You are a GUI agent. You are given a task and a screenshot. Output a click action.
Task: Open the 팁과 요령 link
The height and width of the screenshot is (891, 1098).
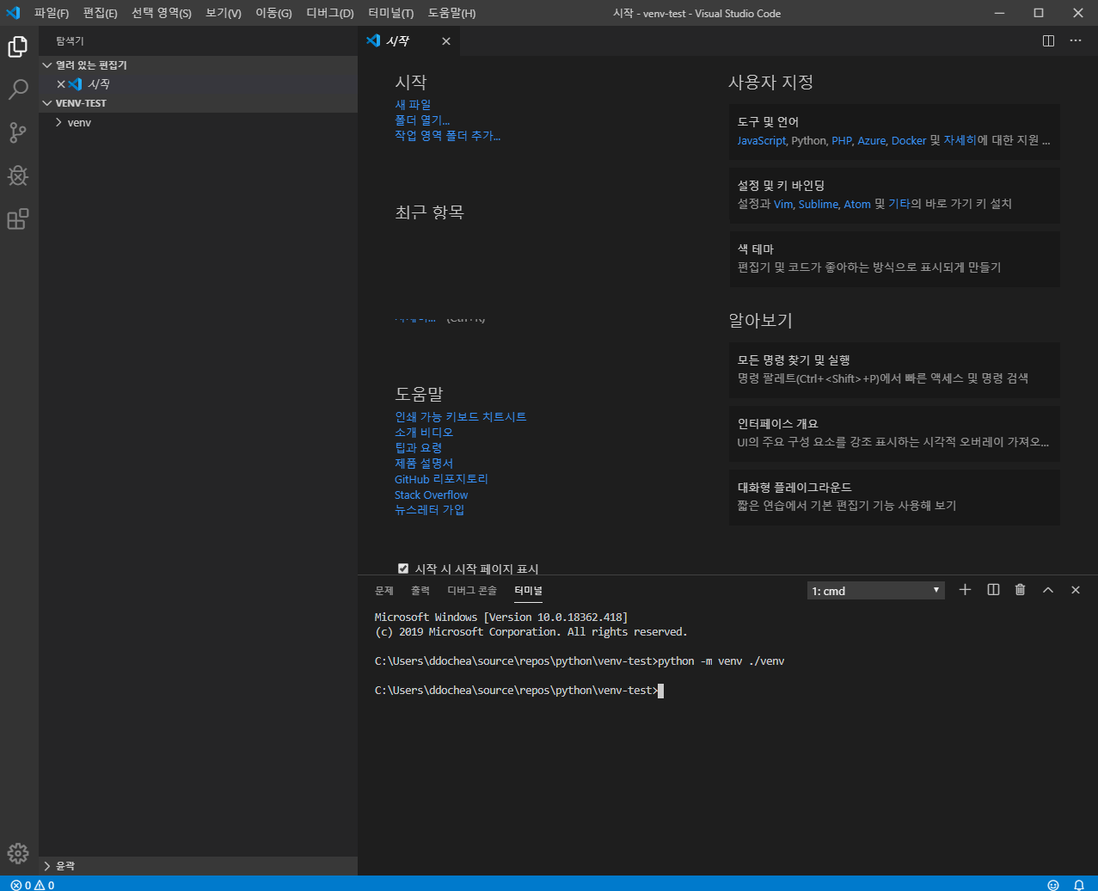(419, 448)
